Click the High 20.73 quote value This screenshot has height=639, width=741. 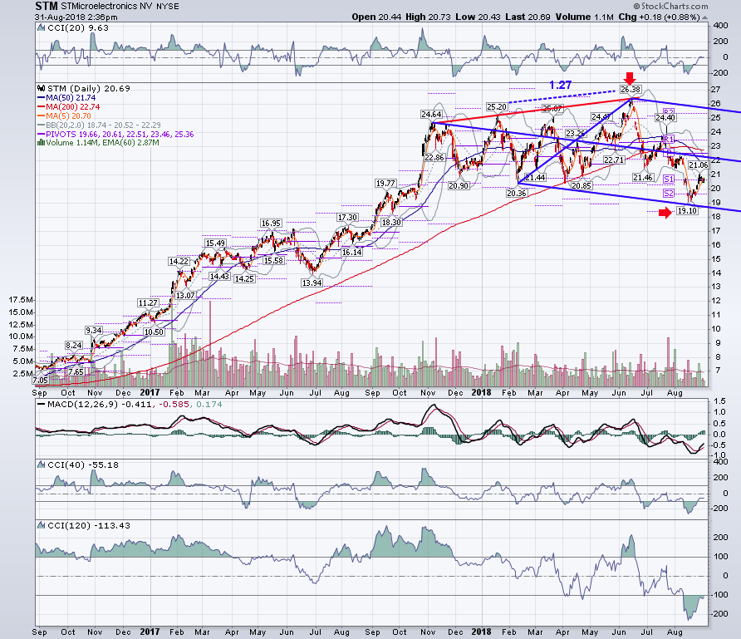click(x=428, y=17)
